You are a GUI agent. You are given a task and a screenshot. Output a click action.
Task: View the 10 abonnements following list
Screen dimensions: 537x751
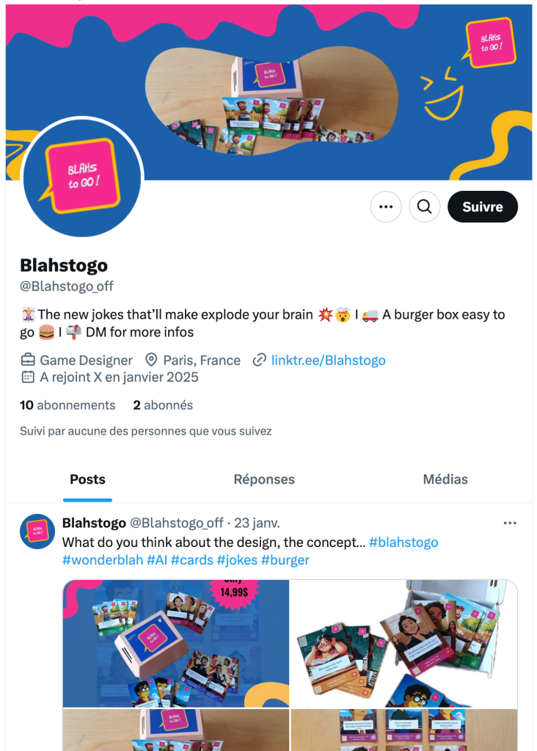pos(67,405)
